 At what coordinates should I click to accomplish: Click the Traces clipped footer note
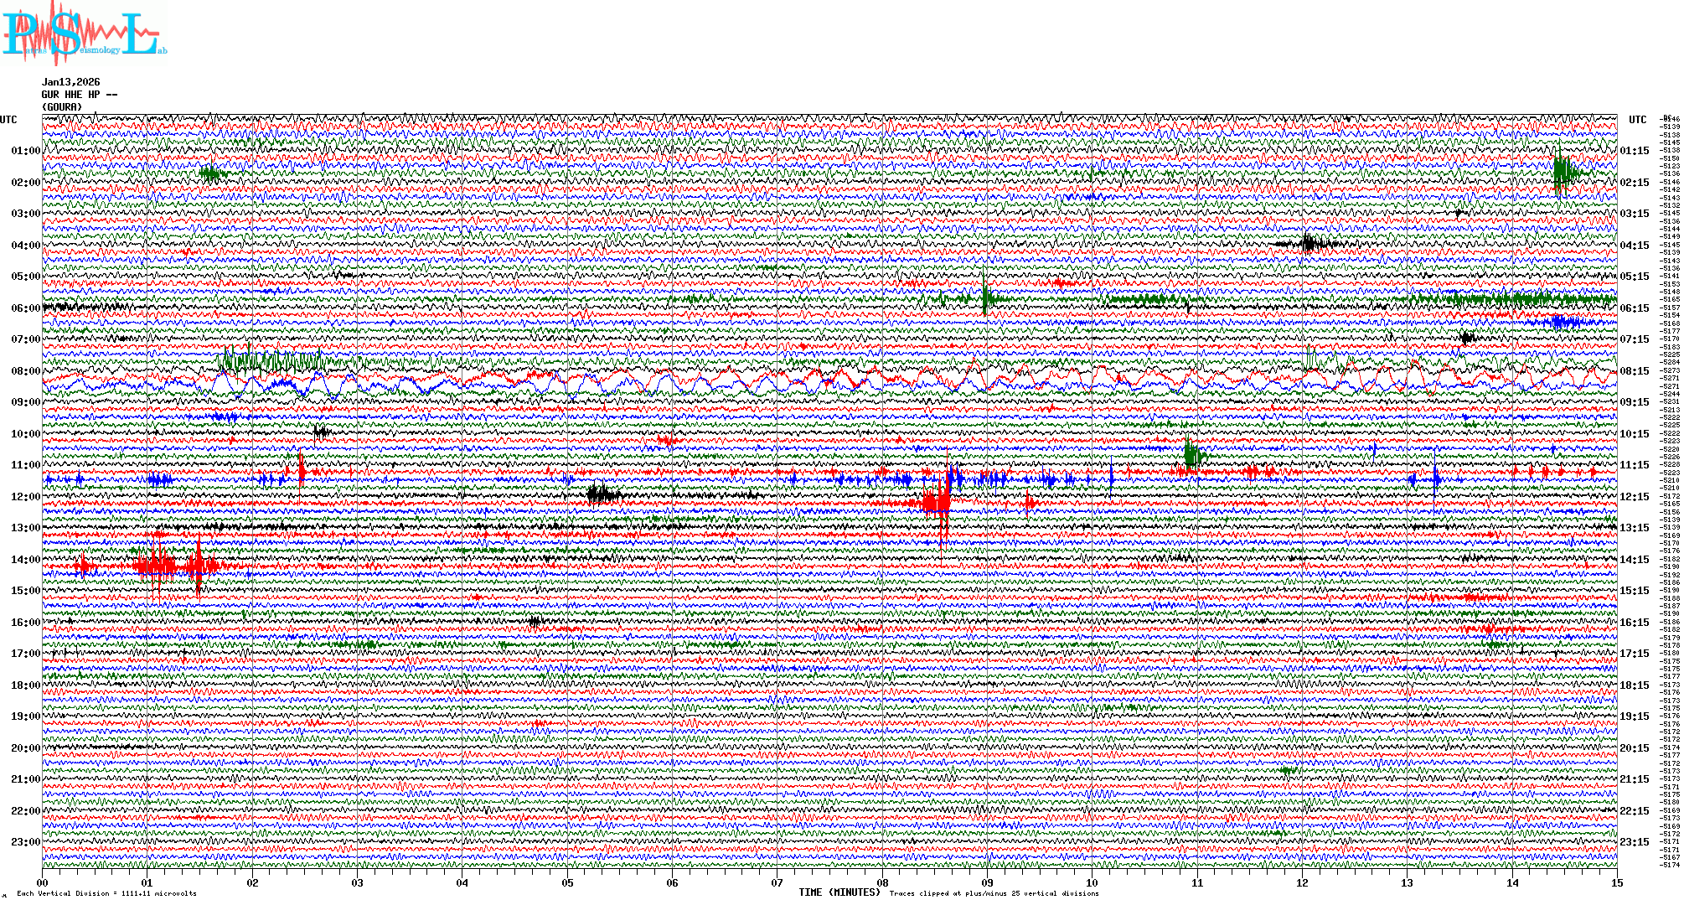(x=994, y=894)
